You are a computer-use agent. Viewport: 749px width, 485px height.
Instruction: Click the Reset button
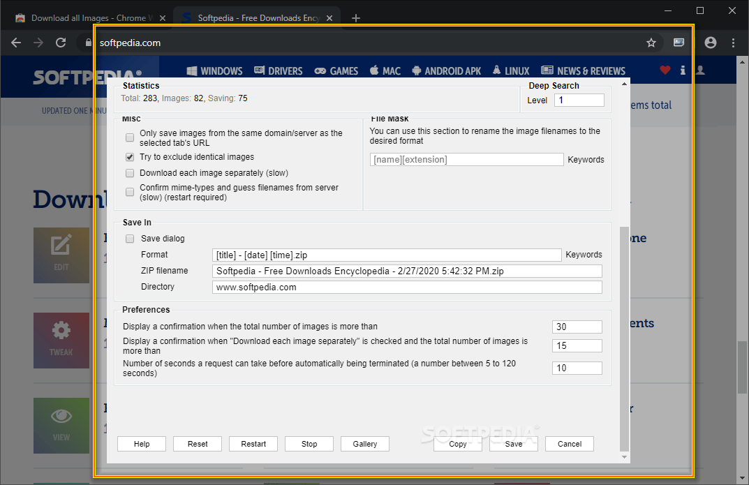(198, 444)
